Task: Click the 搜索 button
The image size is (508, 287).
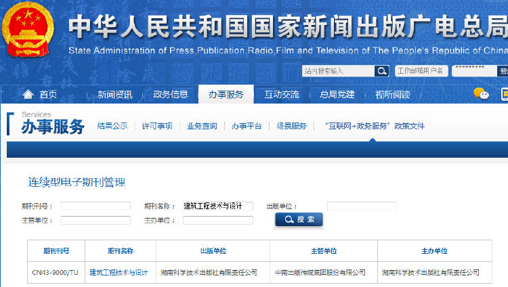Action: [x=299, y=219]
